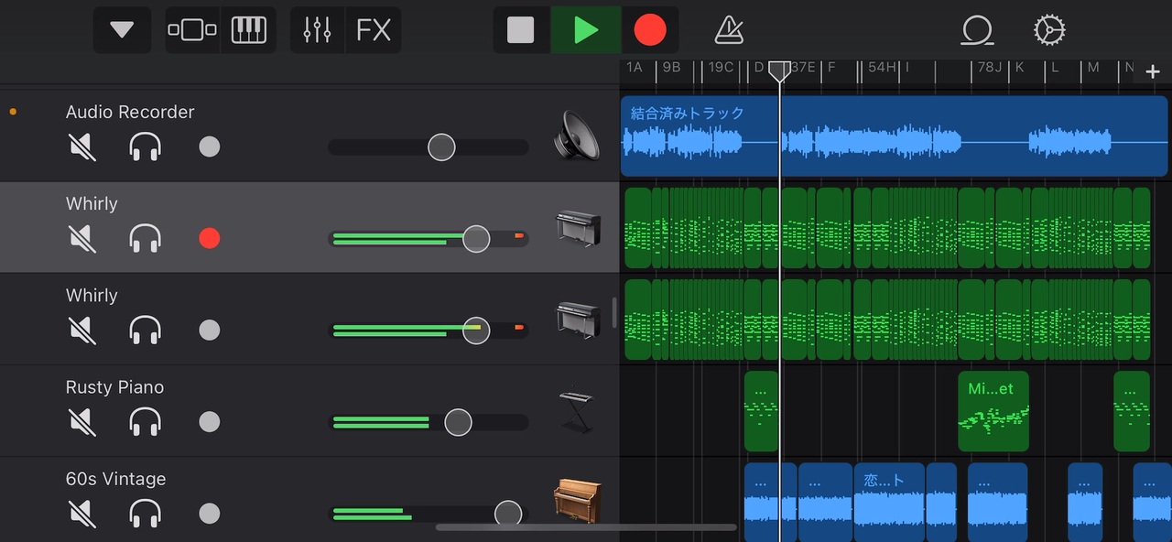1172x542 pixels.
Task: Select the Audio Recorder track name
Action: point(130,112)
